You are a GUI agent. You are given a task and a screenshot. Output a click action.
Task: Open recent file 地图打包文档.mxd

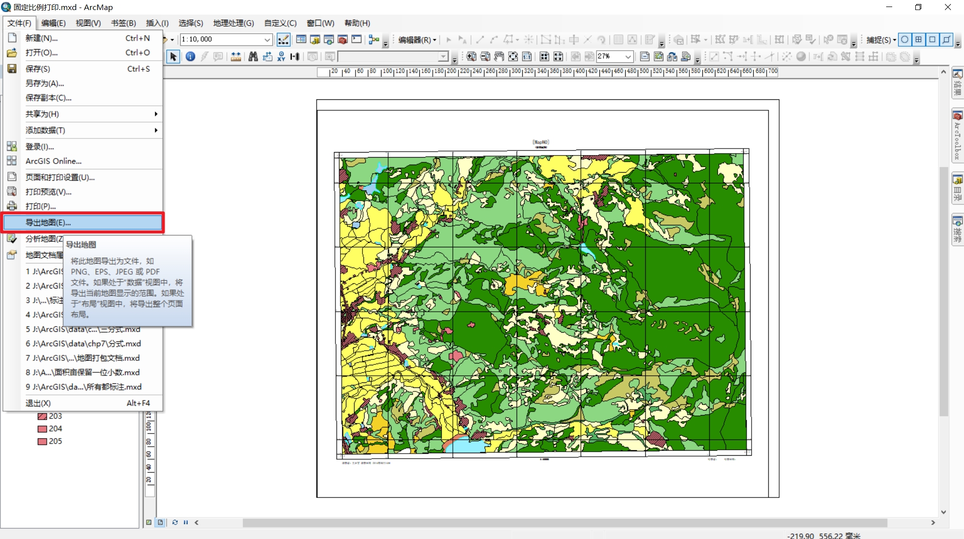[x=83, y=358]
